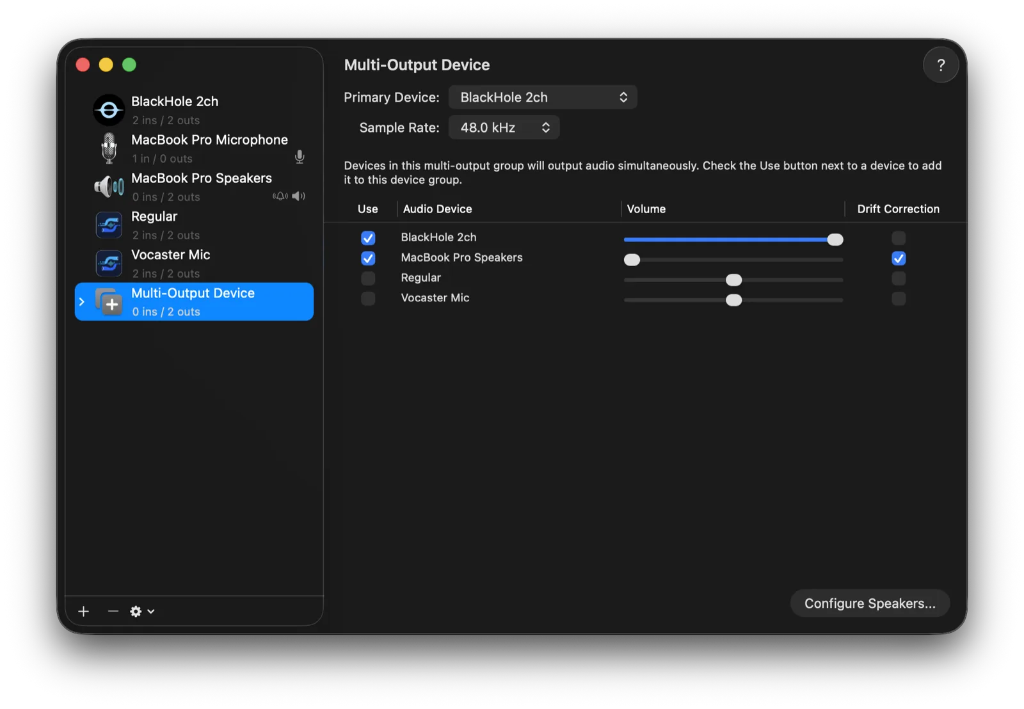The height and width of the screenshot is (709, 1024).
Task: Open help with the question mark button
Action: (x=940, y=65)
